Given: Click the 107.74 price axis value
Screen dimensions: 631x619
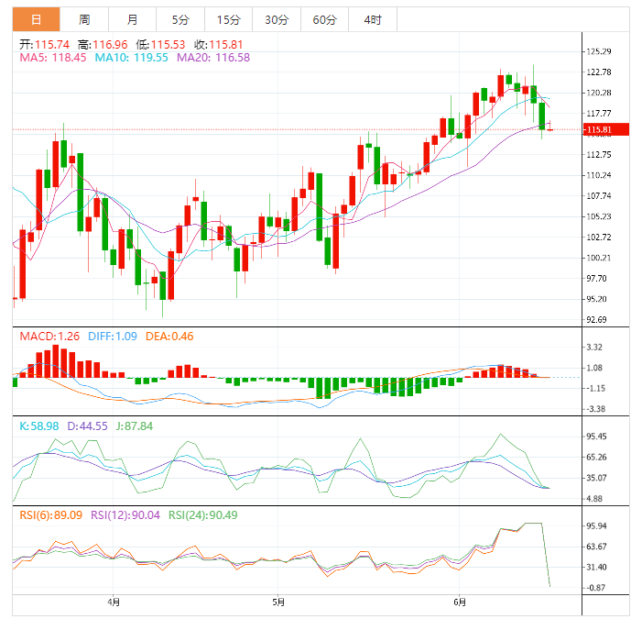Looking at the screenshot, I should coord(599,195).
